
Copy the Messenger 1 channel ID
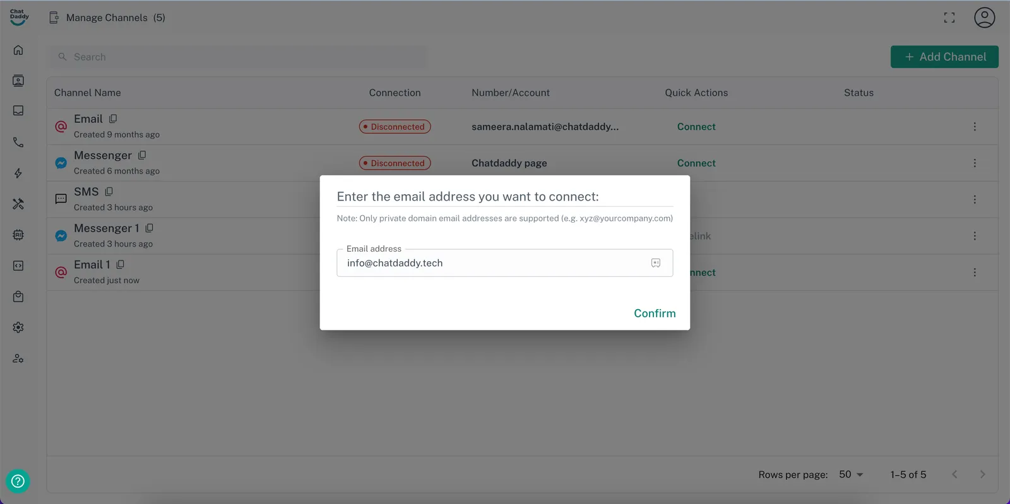[x=150, y=228]
